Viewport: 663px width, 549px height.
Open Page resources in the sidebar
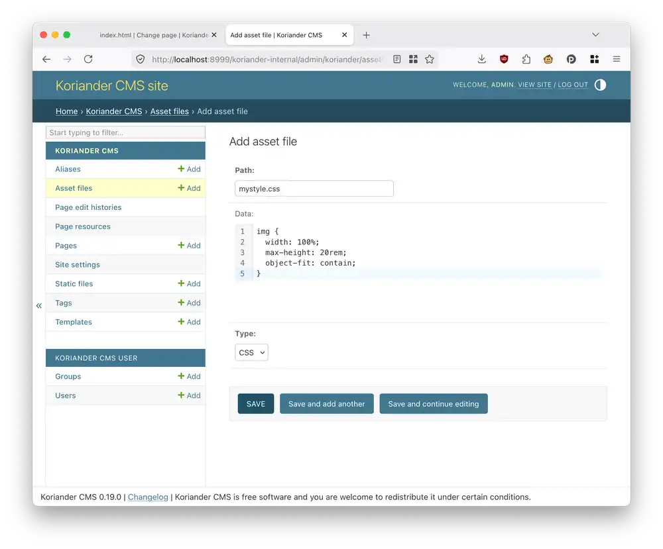83,226
